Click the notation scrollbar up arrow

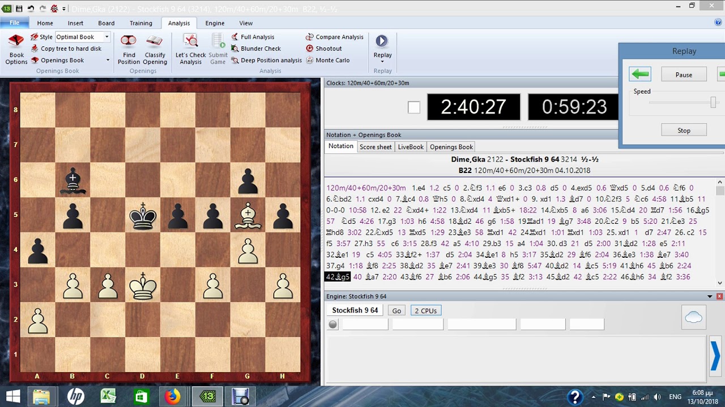720,183
